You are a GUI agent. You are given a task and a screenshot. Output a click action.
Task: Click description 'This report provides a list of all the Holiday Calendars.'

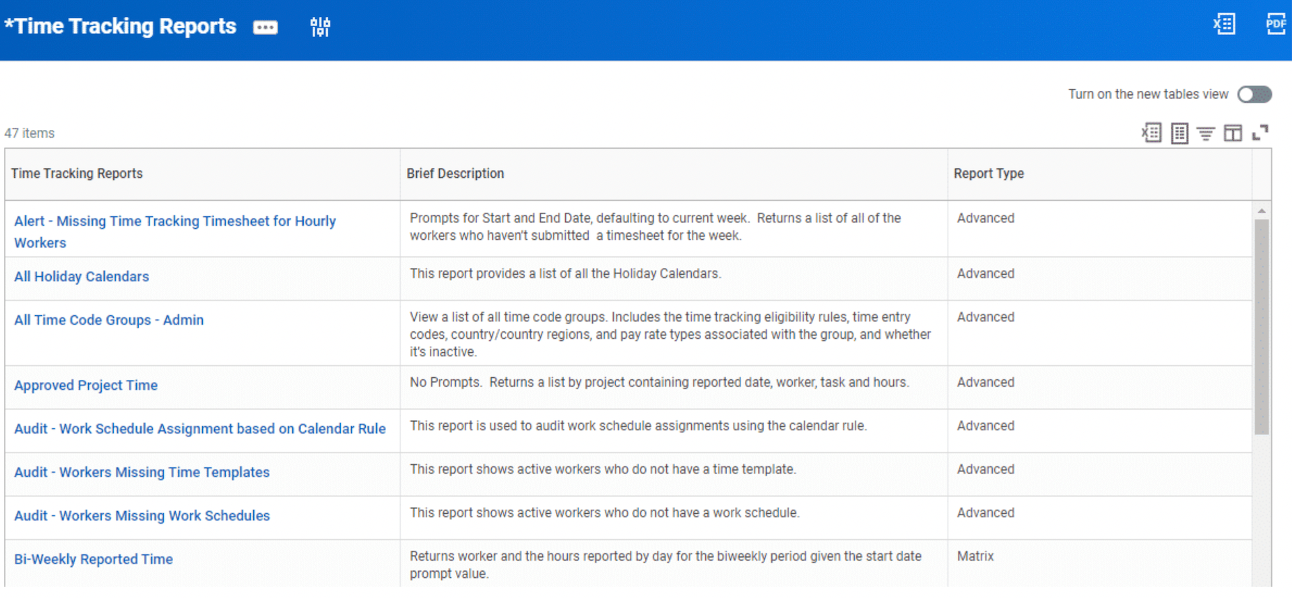pyautogui.click(x=565, y=273)
